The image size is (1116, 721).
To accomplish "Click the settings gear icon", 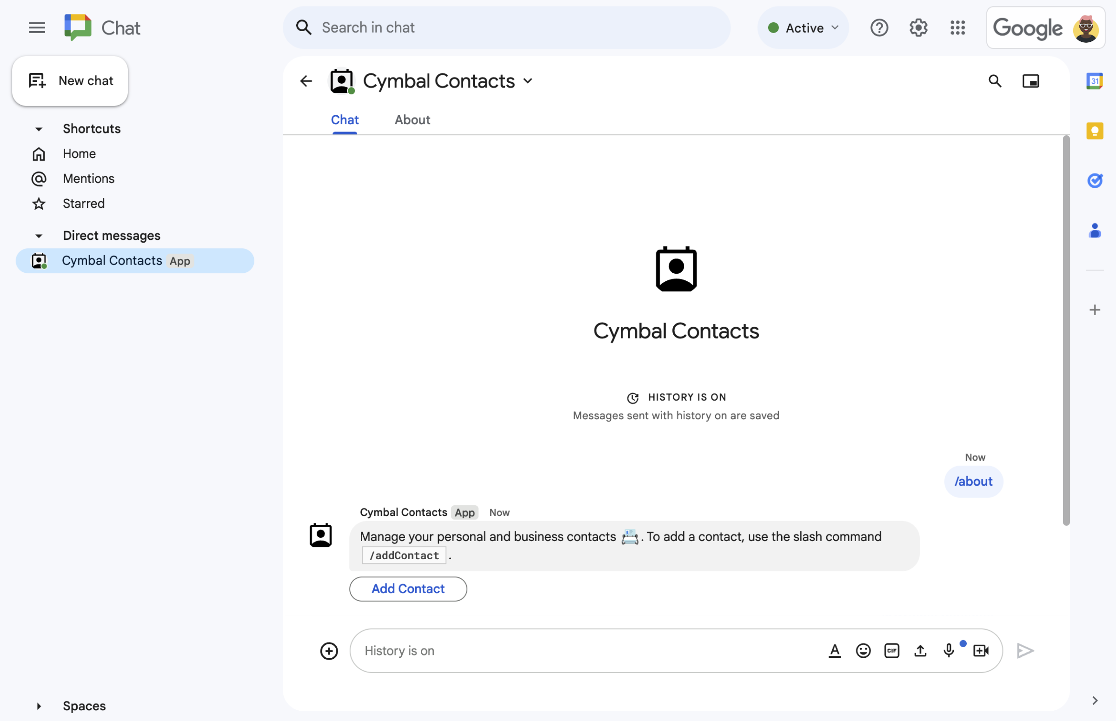I will point(917,27).
